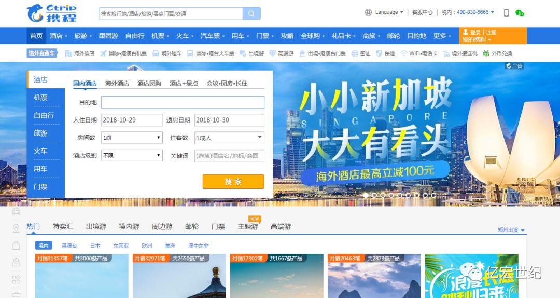Open 国际·港澳台机票 flight link
Viewport: 560px width, 298px height.
[x=123, y=53]
